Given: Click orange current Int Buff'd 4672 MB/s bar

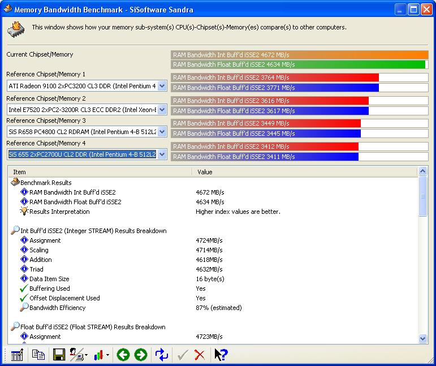Looking at the screenshot, I should coord(300,55).
